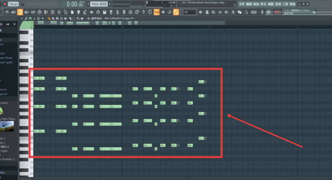This screenshot has width=332, height=180.
Task: Click the question mark help icon
Action: (144, 12)
